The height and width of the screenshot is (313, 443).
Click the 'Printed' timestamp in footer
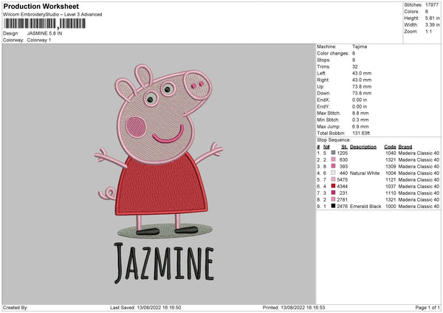[294, 307]
